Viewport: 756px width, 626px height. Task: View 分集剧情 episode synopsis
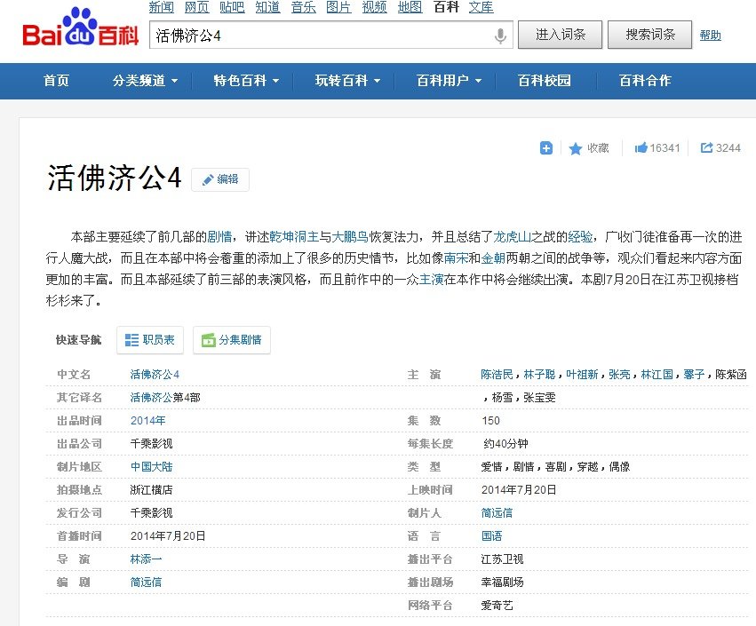[x=231, y=339]
